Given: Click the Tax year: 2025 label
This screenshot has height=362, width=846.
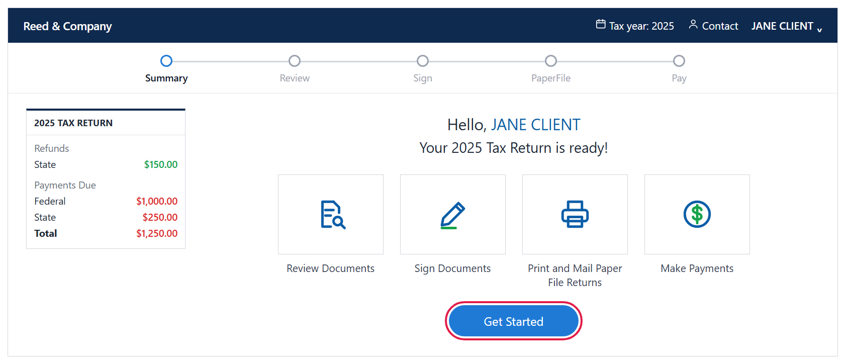Looking at the screenshot, I should [x=641, y=26].
